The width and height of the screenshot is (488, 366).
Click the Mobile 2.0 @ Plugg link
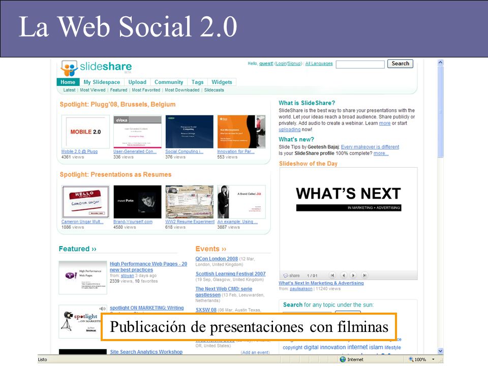coord(79,151)
